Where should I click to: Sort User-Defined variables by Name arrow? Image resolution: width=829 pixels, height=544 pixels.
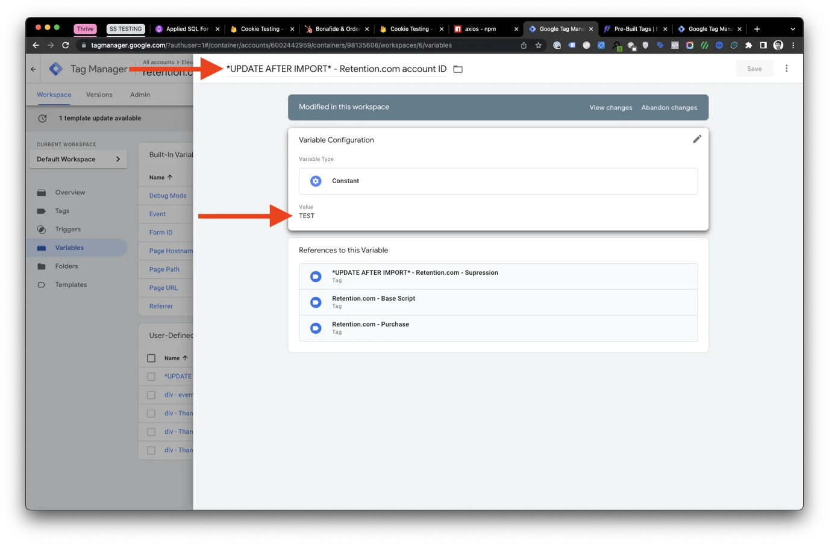[185, 358]
